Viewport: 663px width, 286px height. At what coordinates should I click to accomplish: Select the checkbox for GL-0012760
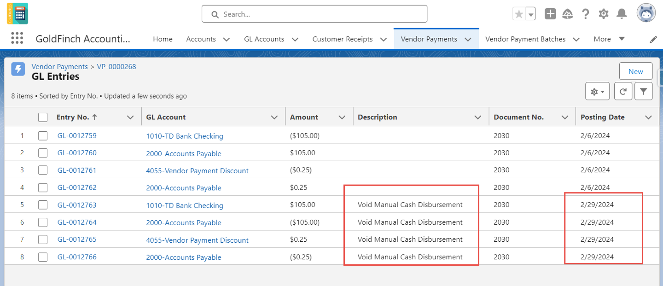pyautogui.click(x=43, y=153)
